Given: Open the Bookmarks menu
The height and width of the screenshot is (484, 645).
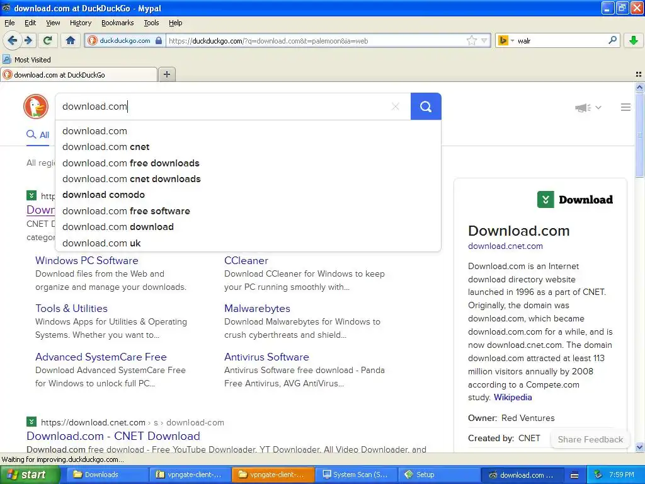Looking at the screenshot, I should click(x=117, y=23).
